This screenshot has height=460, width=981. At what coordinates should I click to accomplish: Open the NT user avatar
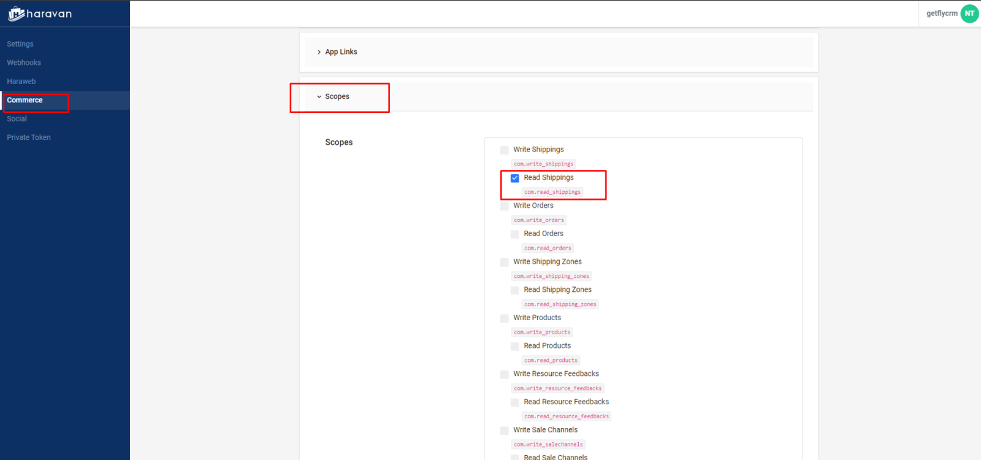[969, 13]
